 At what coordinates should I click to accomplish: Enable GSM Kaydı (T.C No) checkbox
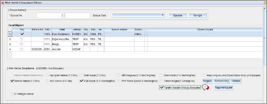(x=81, y=75)
